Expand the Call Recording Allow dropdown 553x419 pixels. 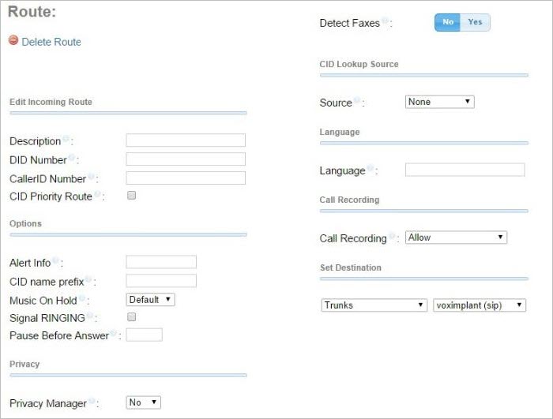tap(456, 238)
